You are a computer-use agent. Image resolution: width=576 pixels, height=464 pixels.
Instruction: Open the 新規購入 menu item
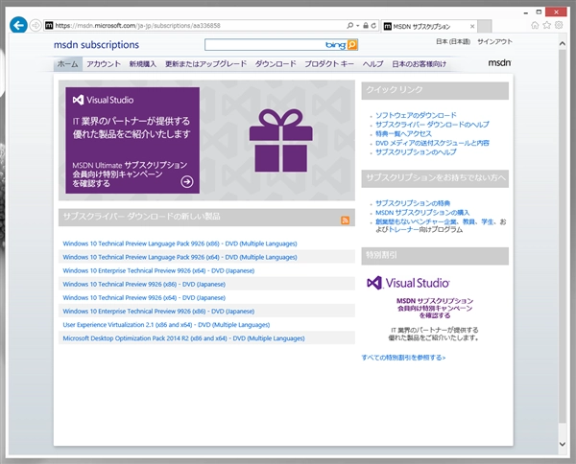[143, 64]
